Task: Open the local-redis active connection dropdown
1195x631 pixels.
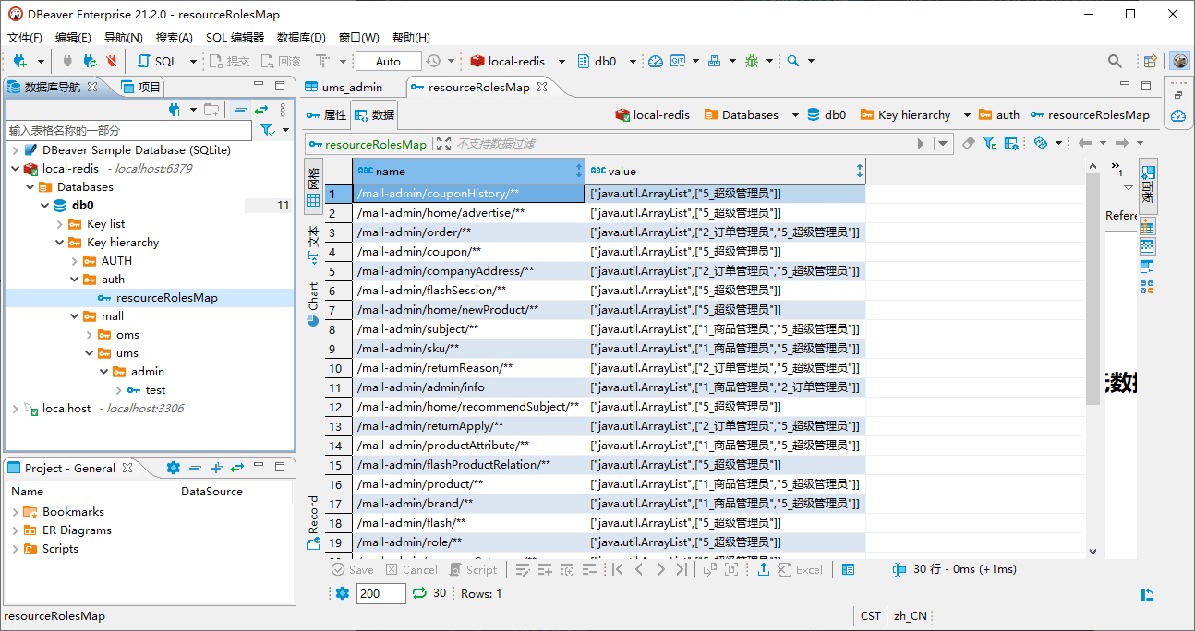Action: pyautogui.click(x=563, y=61)
